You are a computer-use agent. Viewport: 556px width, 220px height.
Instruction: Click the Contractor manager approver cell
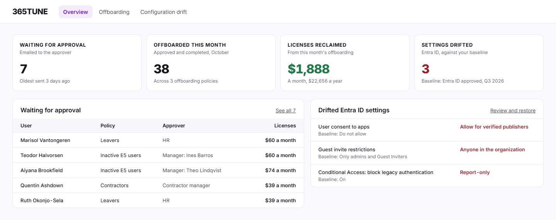pyautogui.click(x=186, y=186)
